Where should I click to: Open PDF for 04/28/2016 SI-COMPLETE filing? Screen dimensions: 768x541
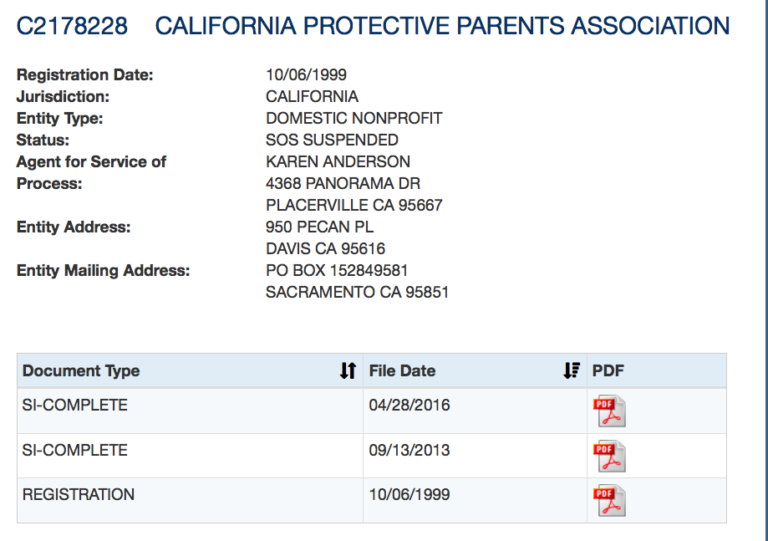608,411
